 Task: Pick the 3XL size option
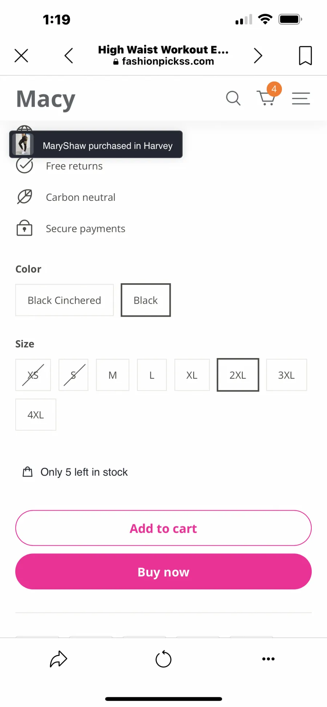[x=286, y=375]
